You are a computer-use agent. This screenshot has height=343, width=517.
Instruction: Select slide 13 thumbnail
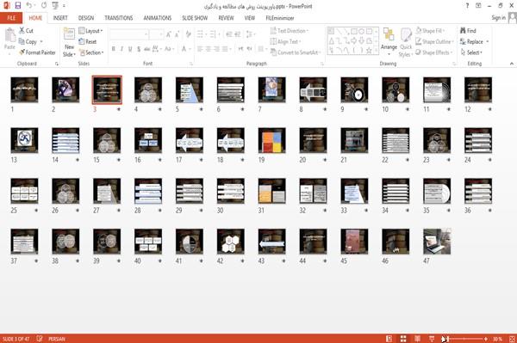tap(24, 140)
